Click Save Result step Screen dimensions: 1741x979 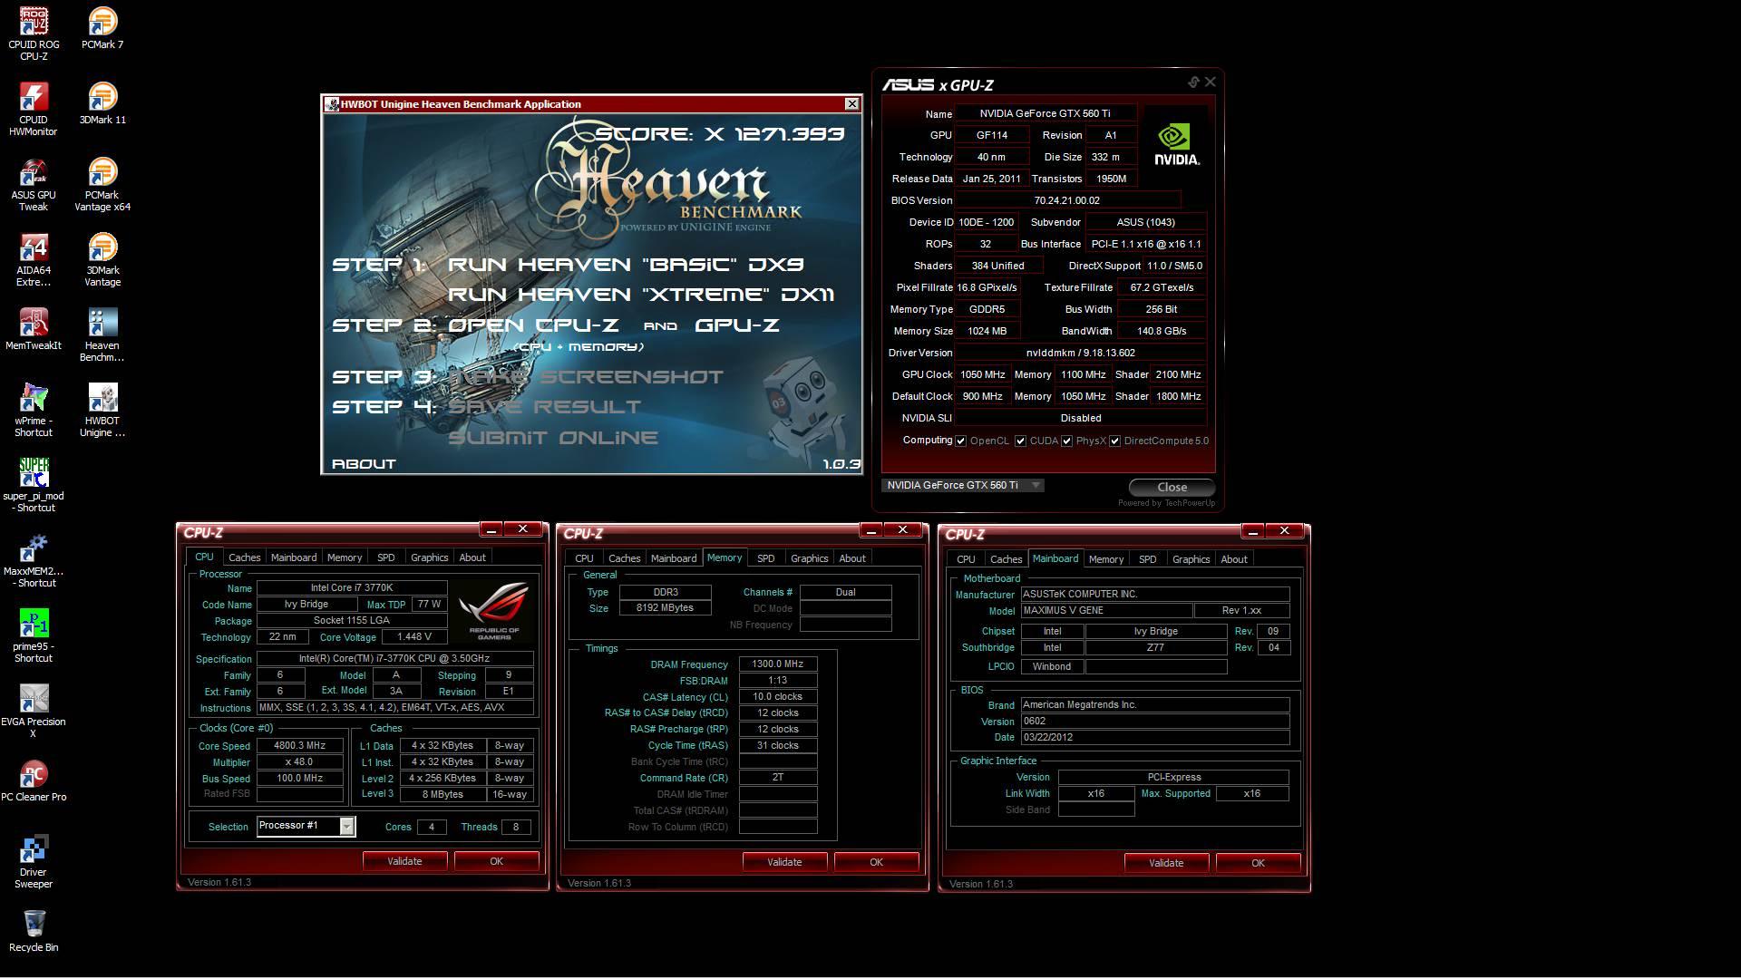544,407
